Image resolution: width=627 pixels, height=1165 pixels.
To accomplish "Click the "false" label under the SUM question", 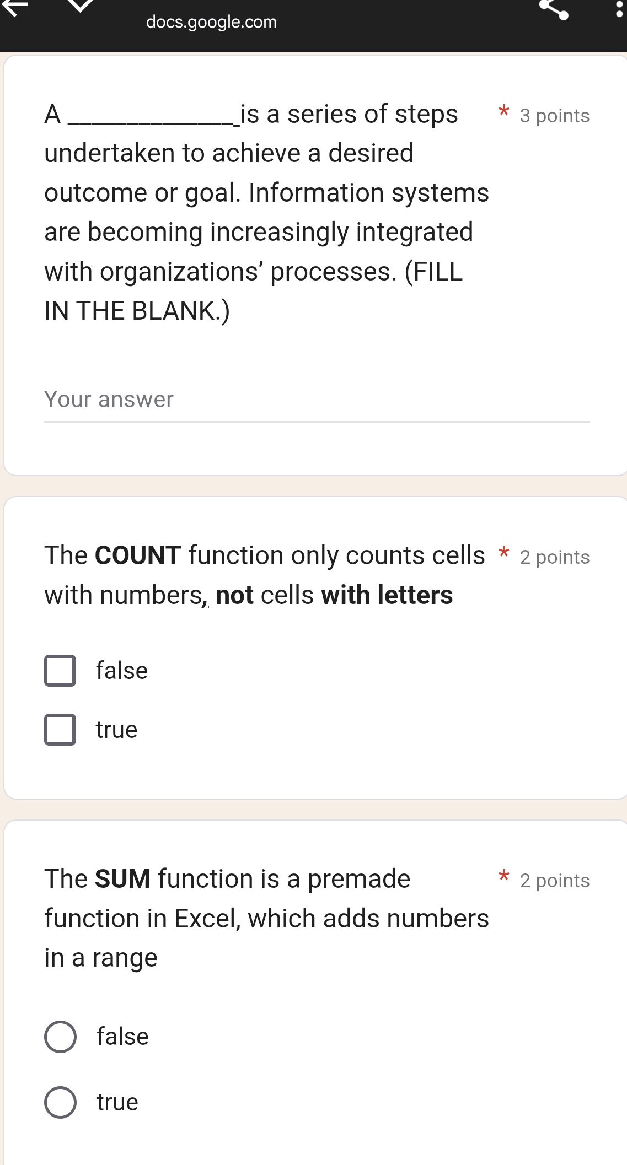I will click(x=122, y=1037).
